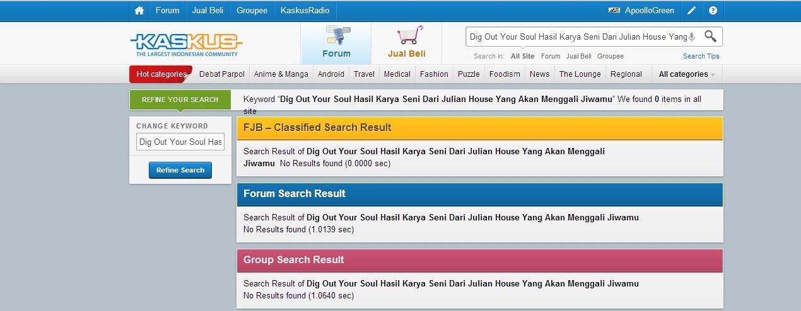Open Regional category
The image size is (801, 311).
click(626, 74)
